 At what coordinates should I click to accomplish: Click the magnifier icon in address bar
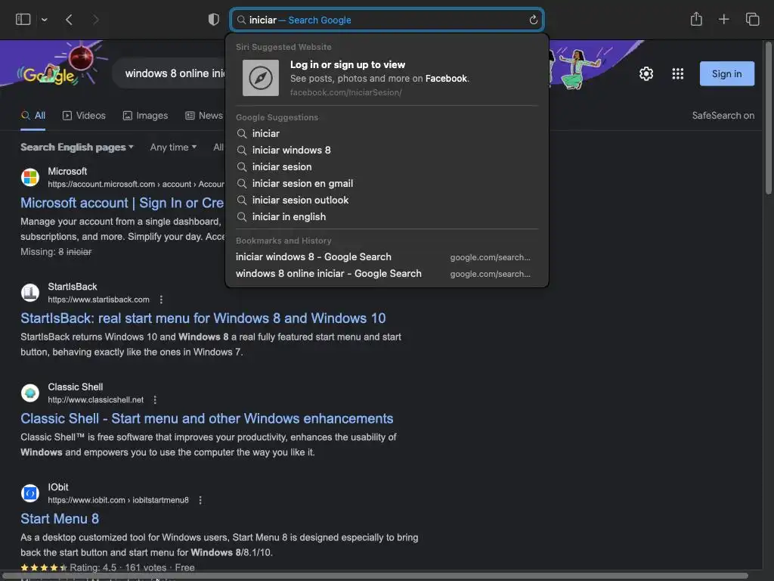241,20
